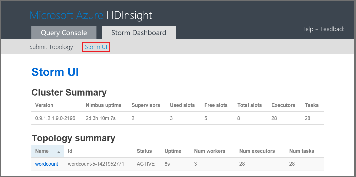The image size is (356, 177).
Task: Select the Storm Dashboard tab
Action: pyautogui.click(x=139, y=32)
